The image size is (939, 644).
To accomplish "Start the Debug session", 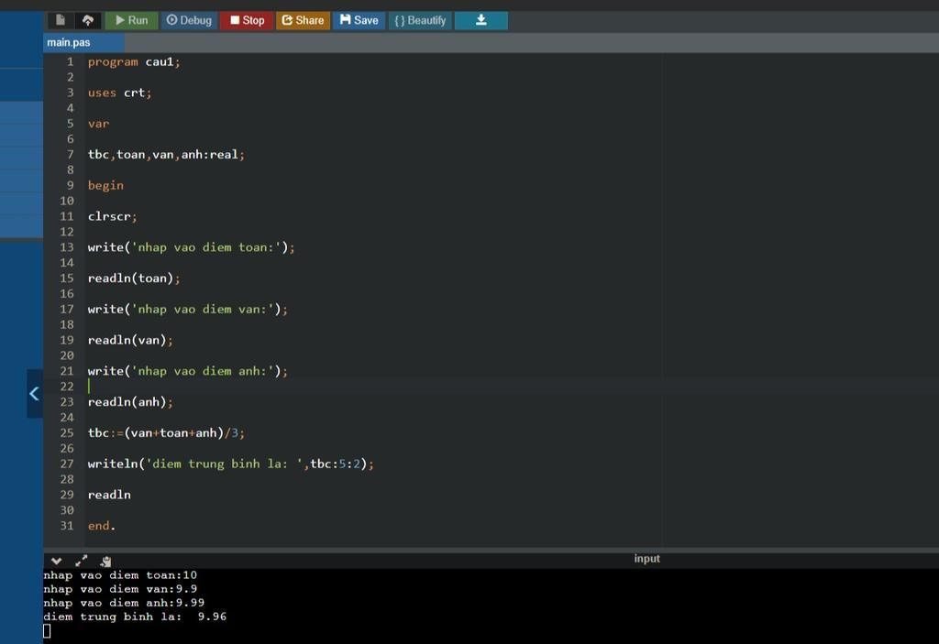I will click(189, 20).
